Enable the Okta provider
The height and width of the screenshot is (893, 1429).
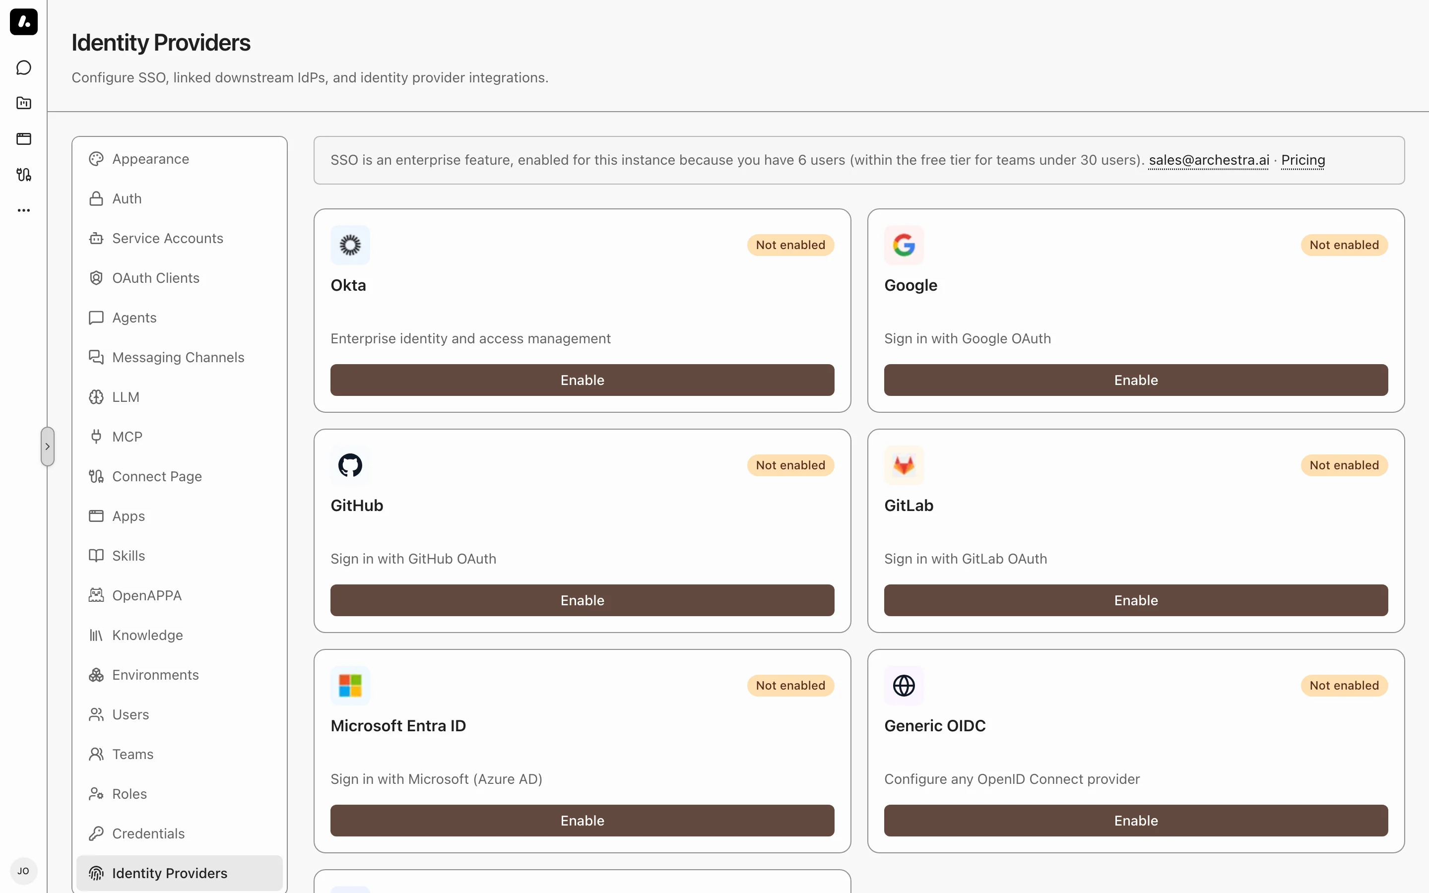(582, 380)
